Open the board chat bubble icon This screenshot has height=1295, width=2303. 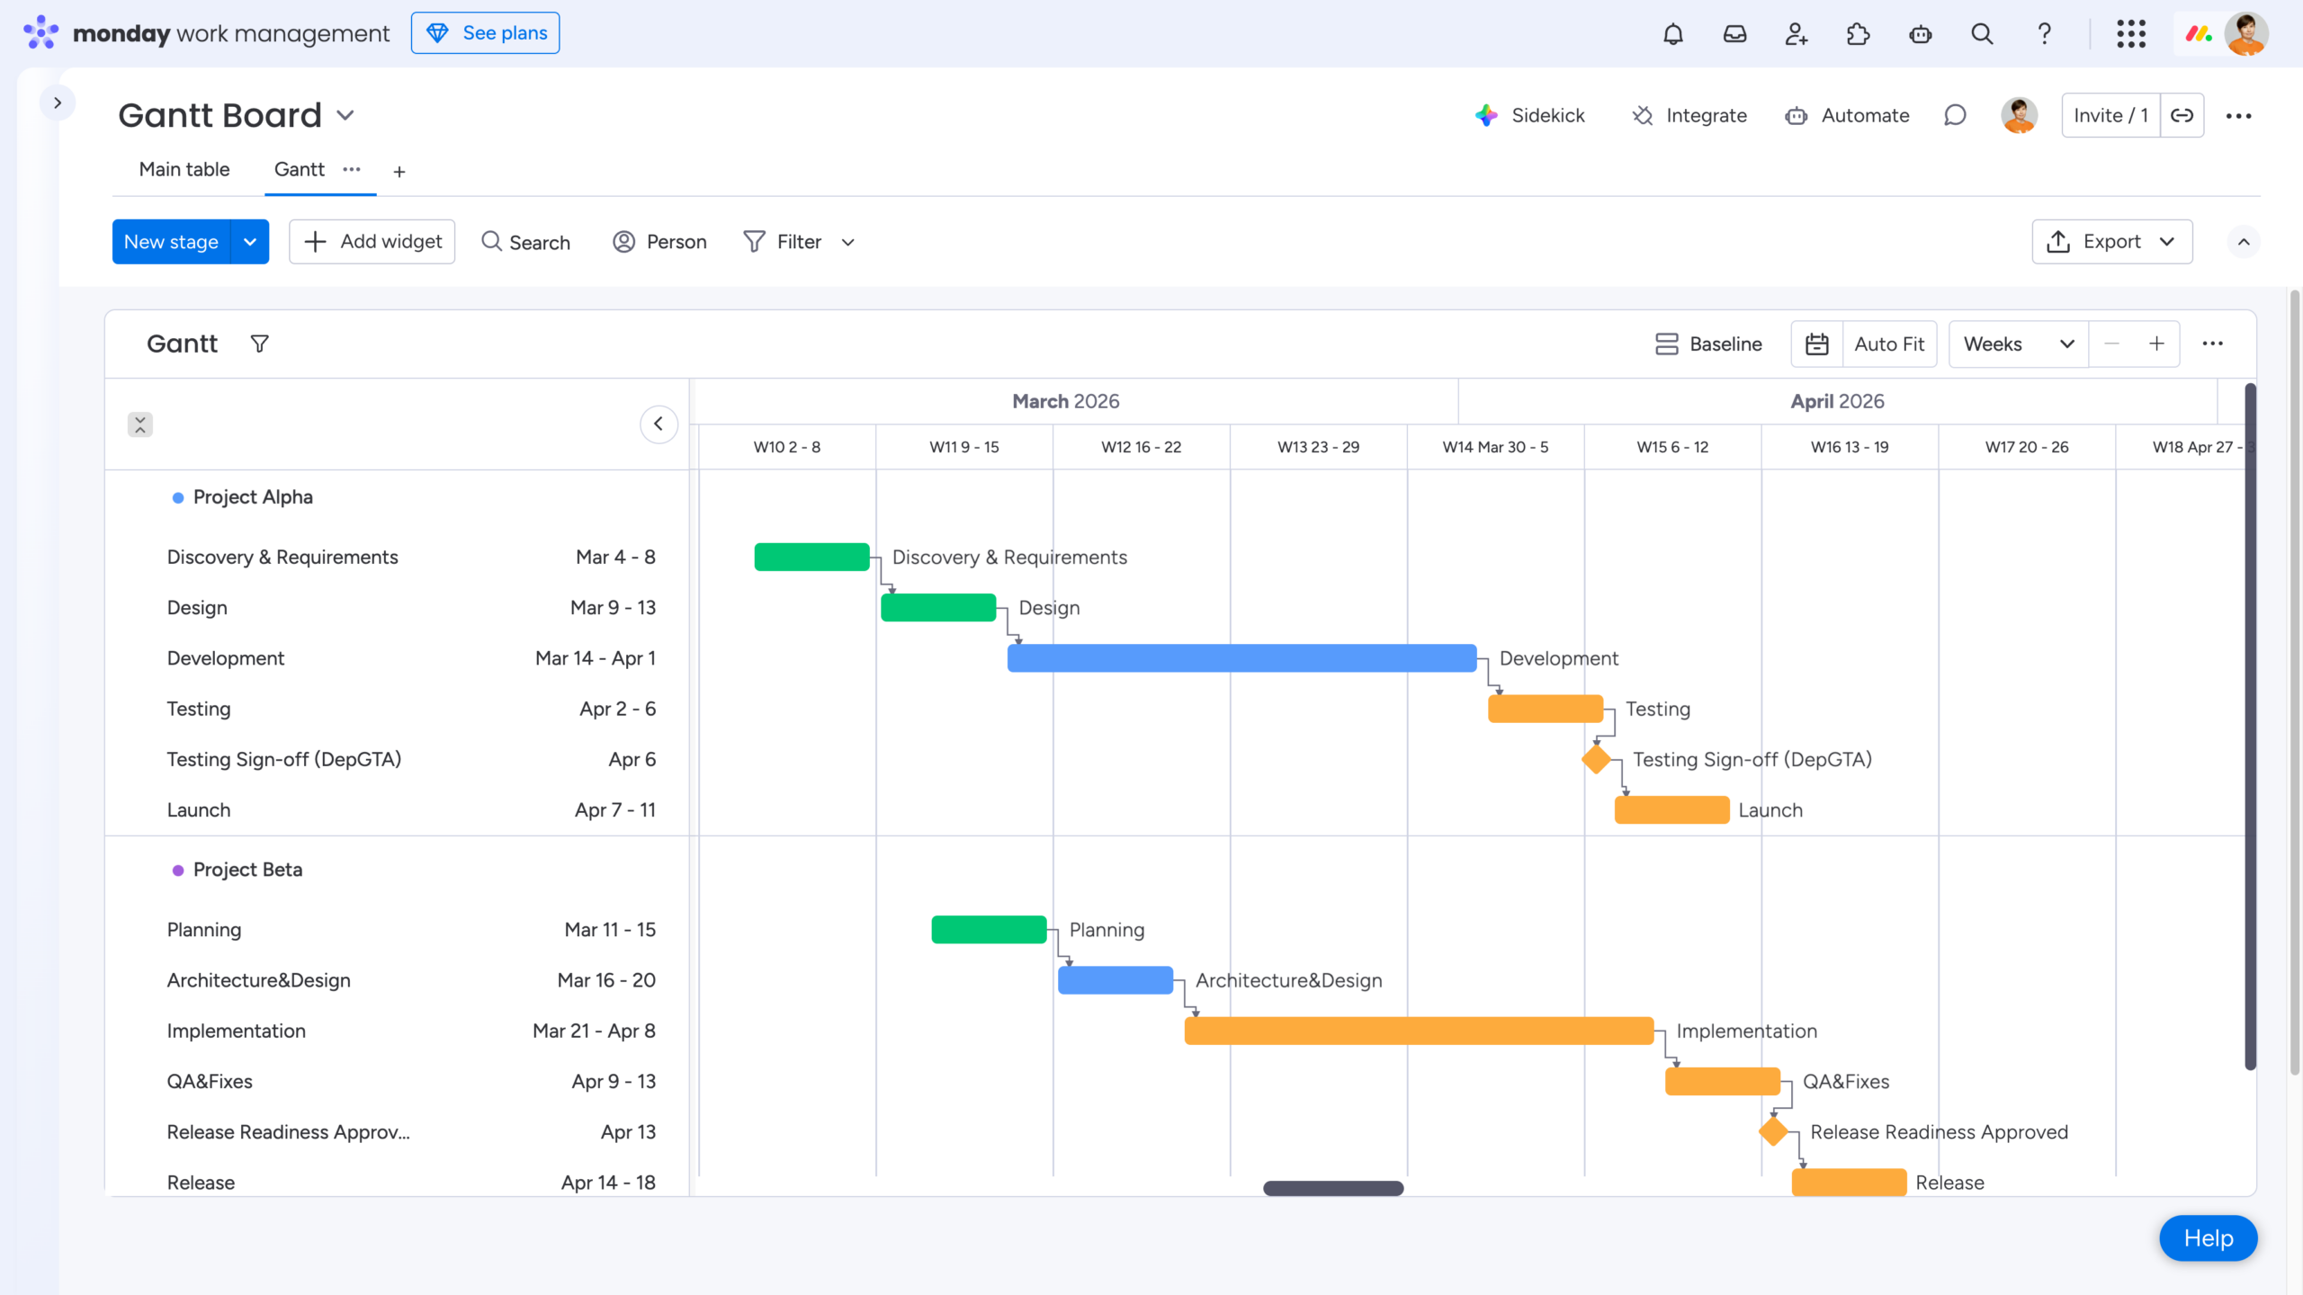(1956, 115)
